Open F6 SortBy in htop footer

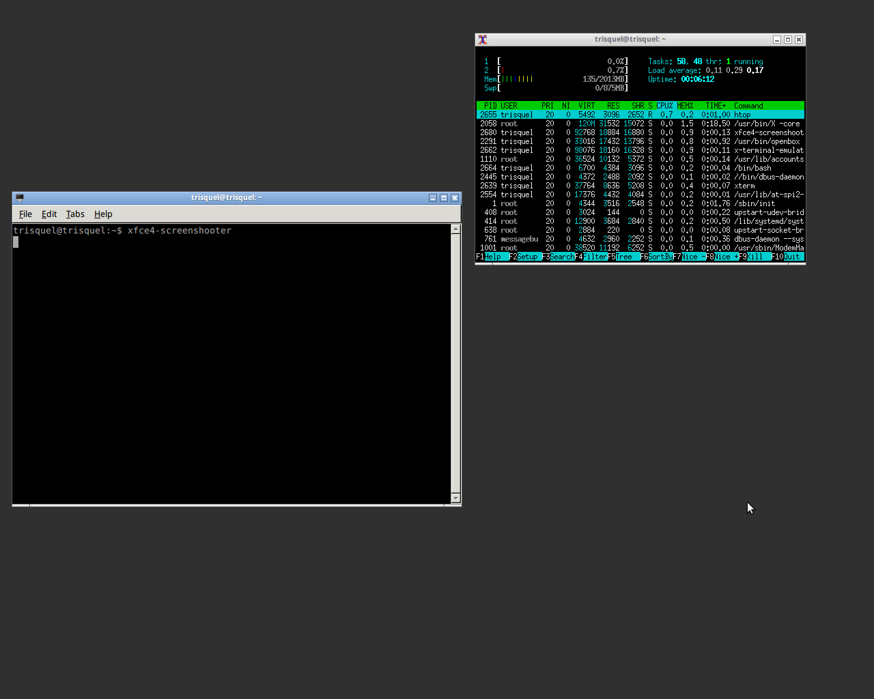656,257
